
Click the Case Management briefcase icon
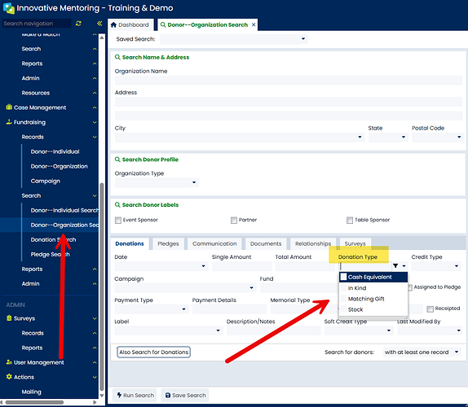pos(9,107)
